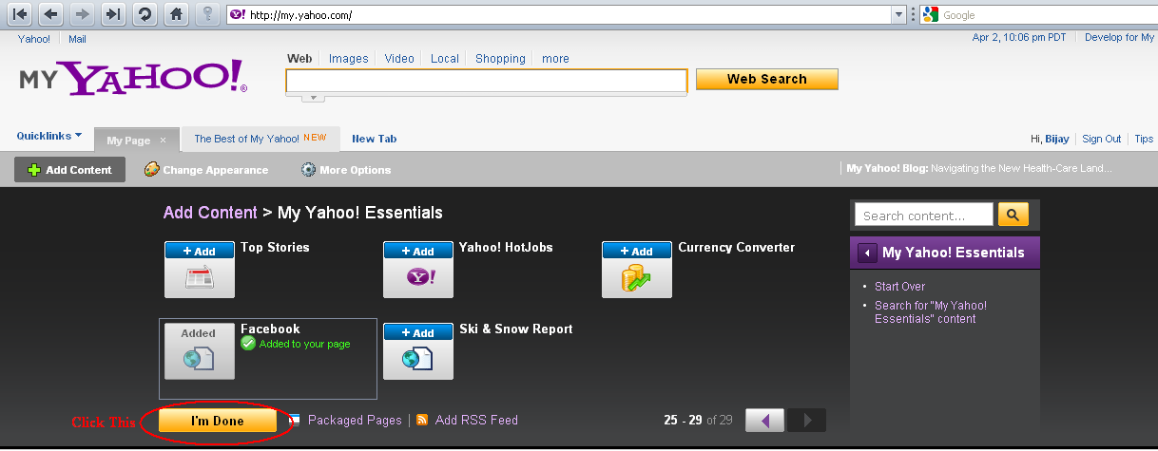Go to the first page in browser history
1158x451 pixels.
[x=21, y=14]
